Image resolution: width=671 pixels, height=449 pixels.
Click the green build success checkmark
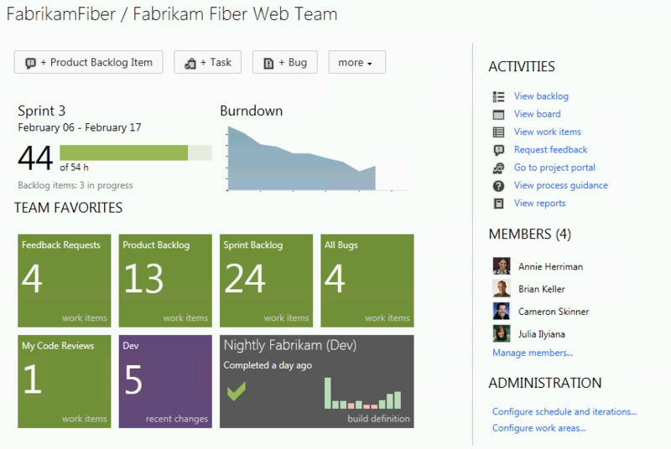click(236, 391)
